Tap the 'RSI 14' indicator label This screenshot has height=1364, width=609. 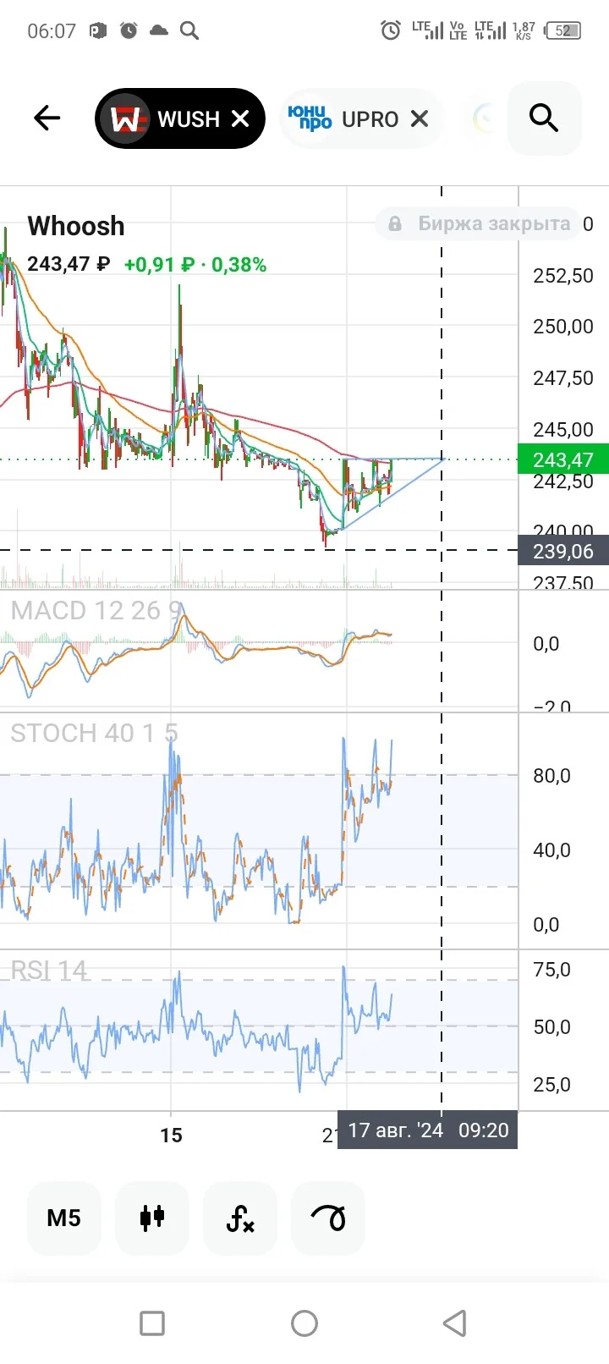pos(49,970)
